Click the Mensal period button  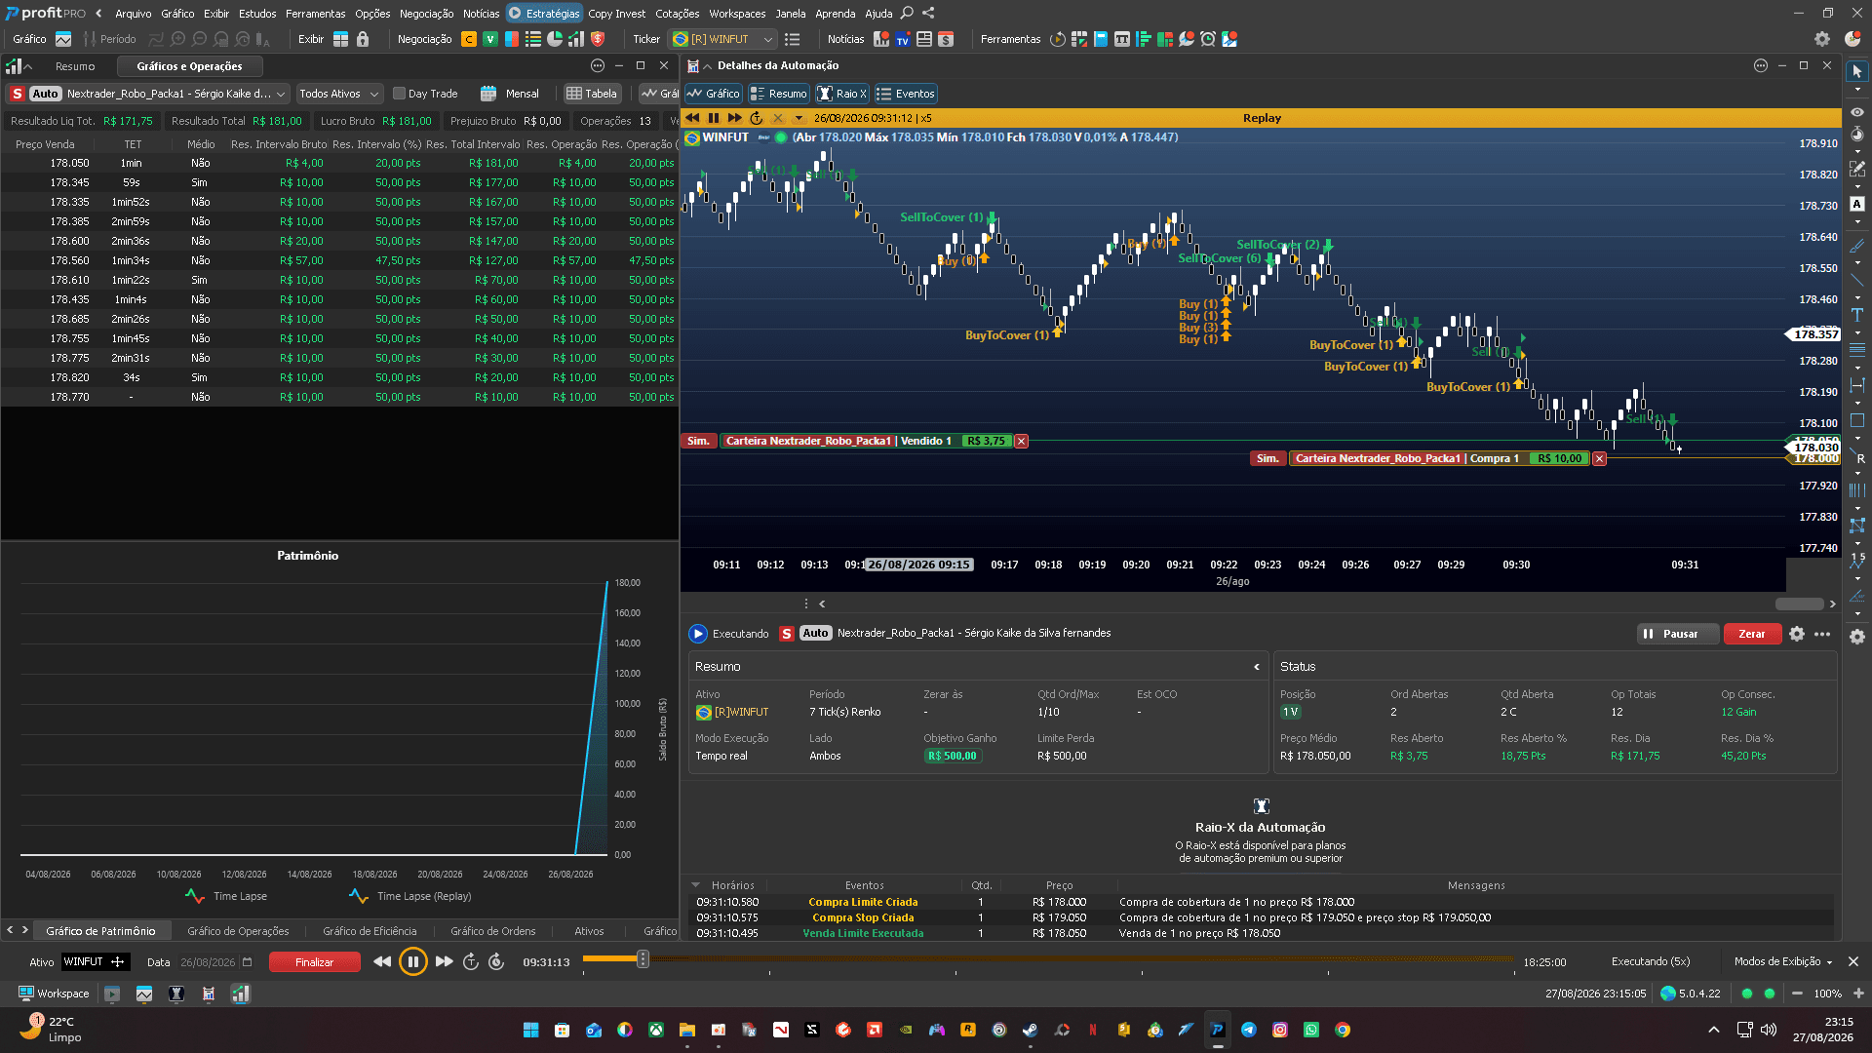point(511,94)
